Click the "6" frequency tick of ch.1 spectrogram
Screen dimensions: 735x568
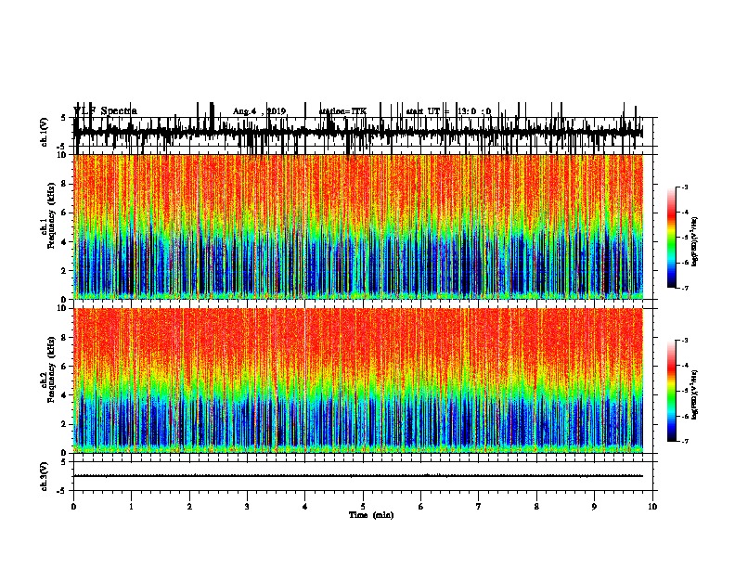click(65, 213)
